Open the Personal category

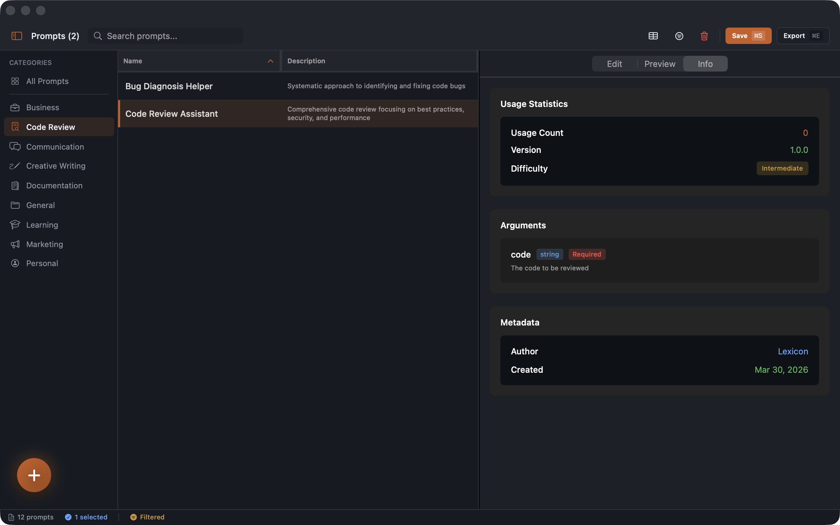(59, 263)
